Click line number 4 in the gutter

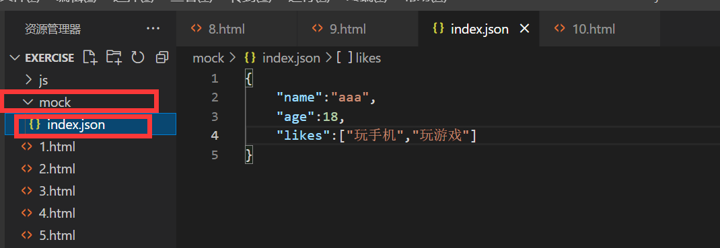[215, 136]
